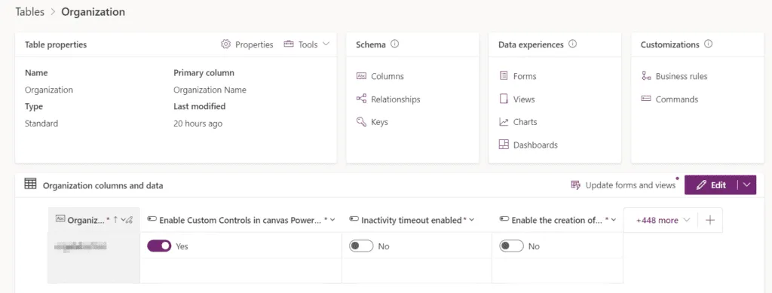Click the Keys icon in Schema
Viewport: 772px width, 293px height.
pos(361,122)
